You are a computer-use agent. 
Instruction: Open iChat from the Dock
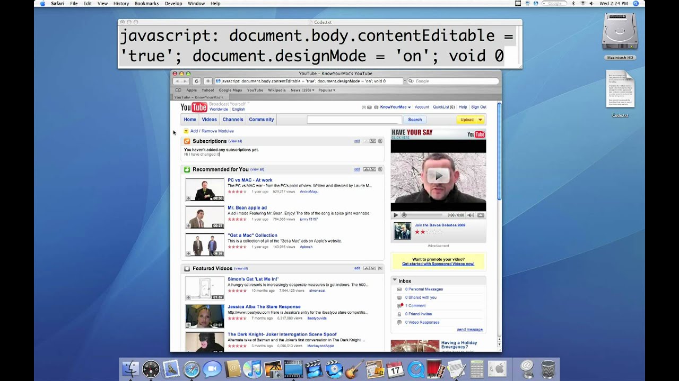[x=212, y=369]
